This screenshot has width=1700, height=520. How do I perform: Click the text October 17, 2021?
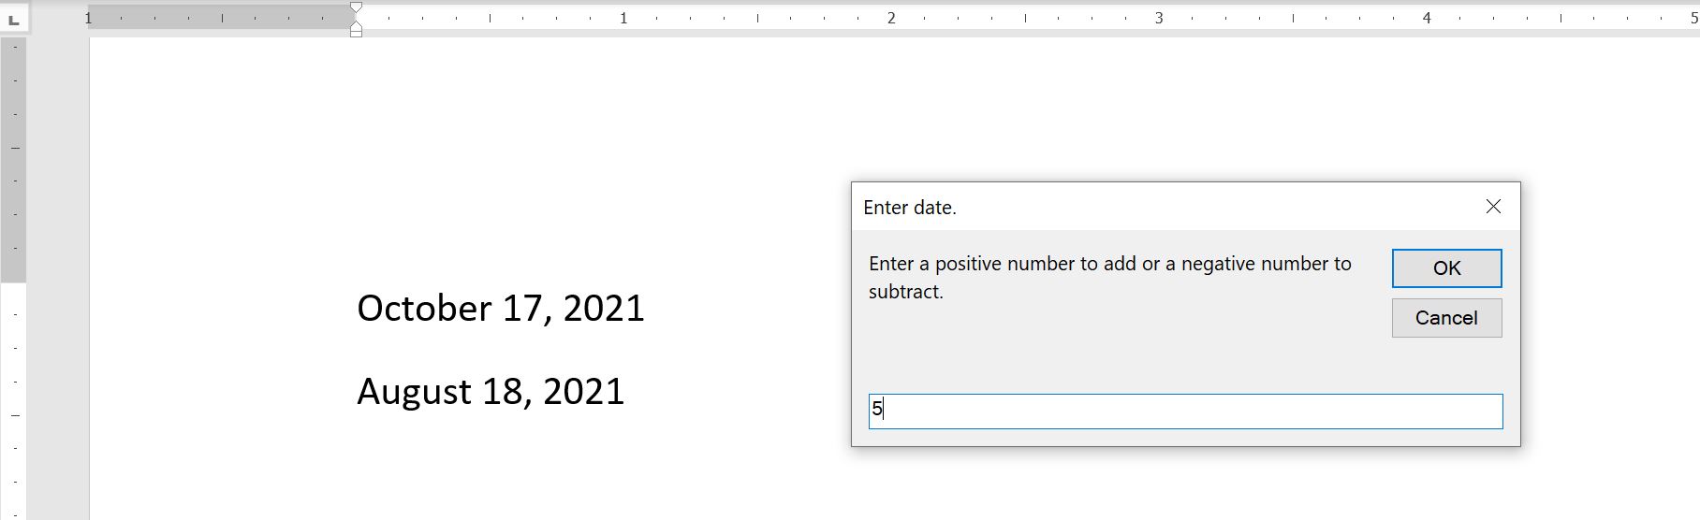(x=501, y=309)
